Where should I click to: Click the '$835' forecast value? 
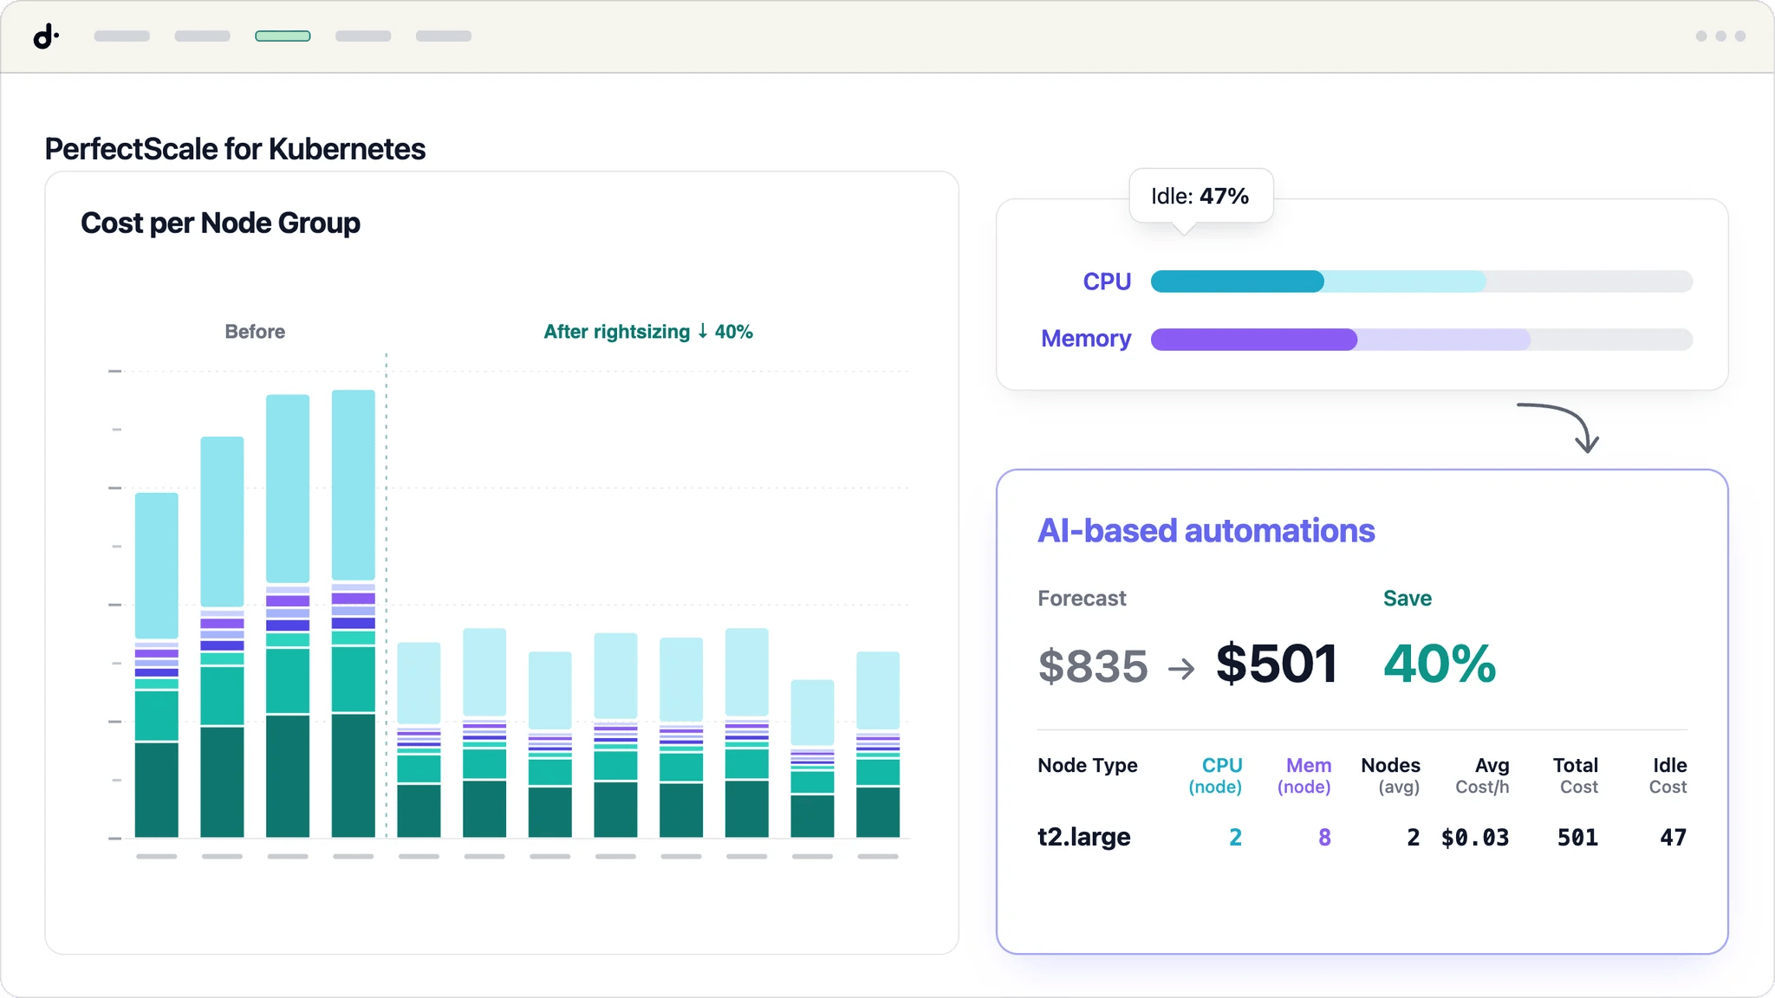click(x=1093, y=666)
